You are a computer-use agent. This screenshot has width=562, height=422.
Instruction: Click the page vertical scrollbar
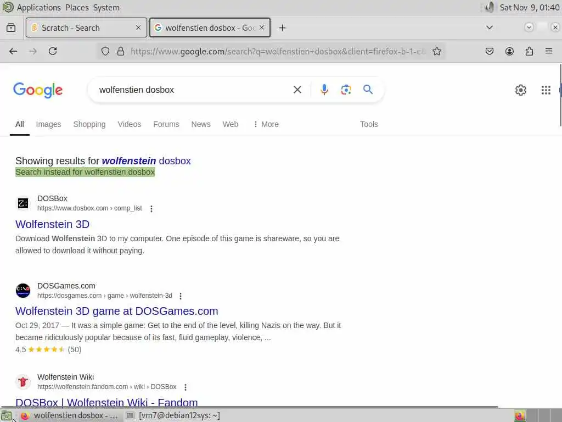click(560, 95)
